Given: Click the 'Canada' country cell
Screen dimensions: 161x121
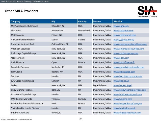Looking at the screenshot, I should [x=85, y=99].
